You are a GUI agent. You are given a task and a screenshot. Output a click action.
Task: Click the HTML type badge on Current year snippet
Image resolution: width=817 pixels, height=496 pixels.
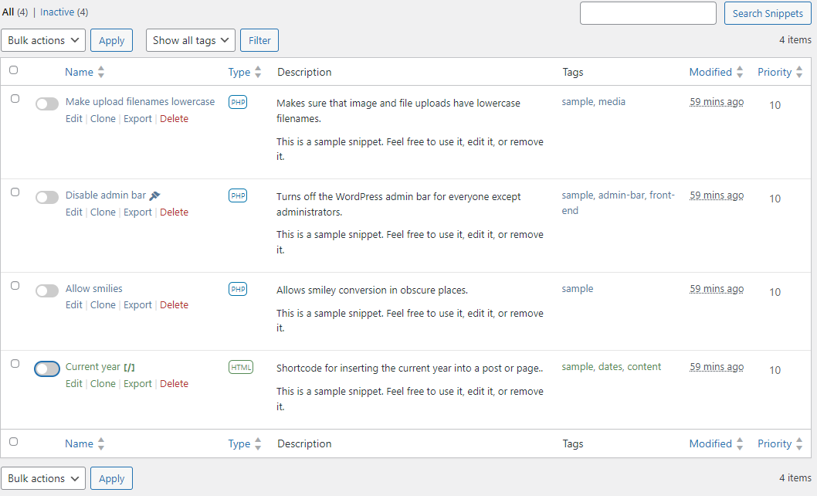(239, 367)
